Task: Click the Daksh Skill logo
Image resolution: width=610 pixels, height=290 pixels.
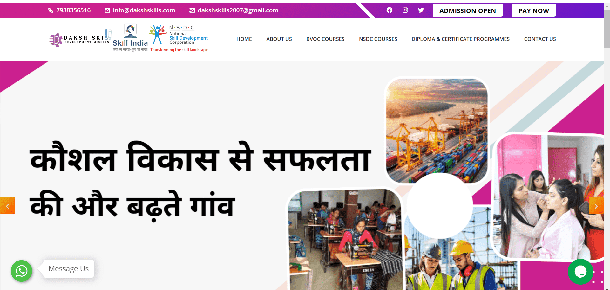Action: 80,39
